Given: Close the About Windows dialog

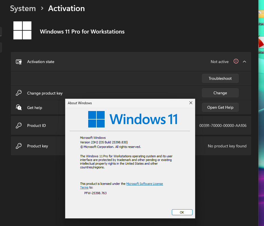Looking at the screenshot, I should pos(191,103).
